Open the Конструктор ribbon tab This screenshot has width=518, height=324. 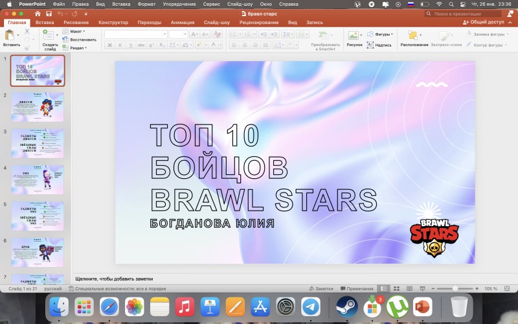(113, 23)
